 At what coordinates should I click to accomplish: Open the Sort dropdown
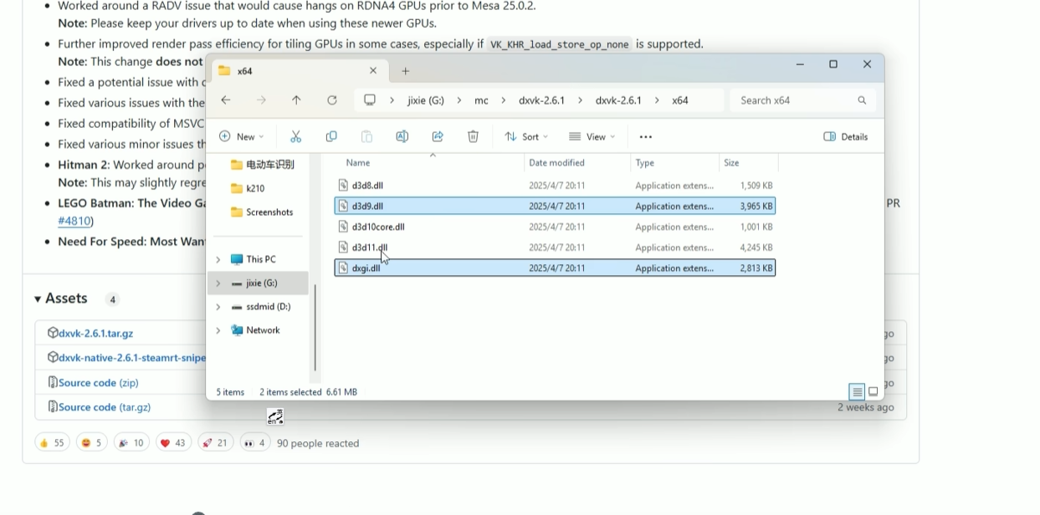click(x=526, y=136)
